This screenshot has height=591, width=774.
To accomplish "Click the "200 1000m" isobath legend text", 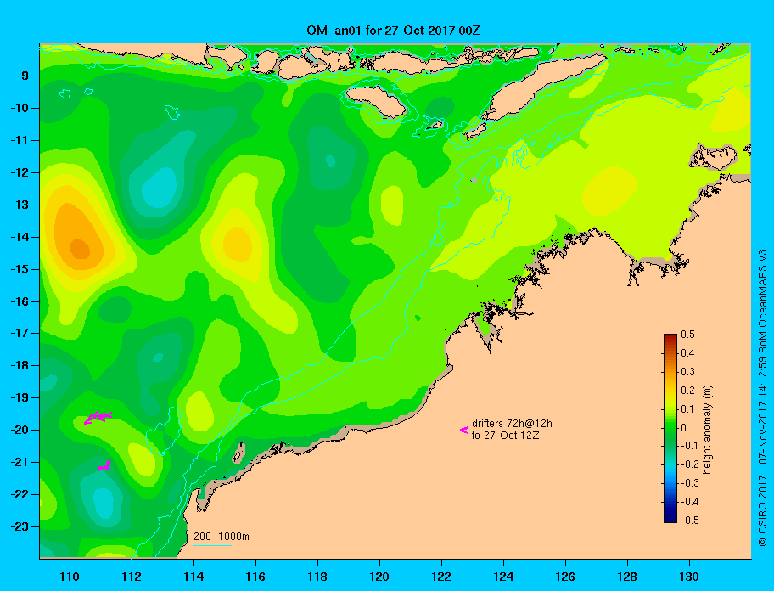I will 222,537.
